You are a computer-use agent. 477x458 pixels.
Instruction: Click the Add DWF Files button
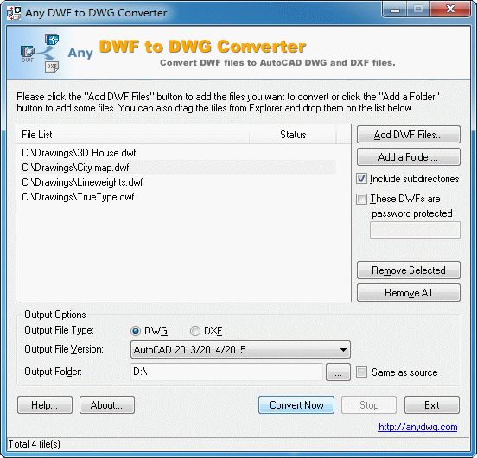(408, 135)
